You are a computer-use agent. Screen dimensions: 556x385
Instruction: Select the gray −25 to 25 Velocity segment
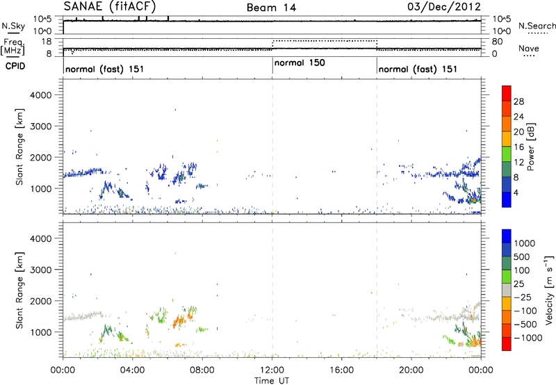coord(507,290)
